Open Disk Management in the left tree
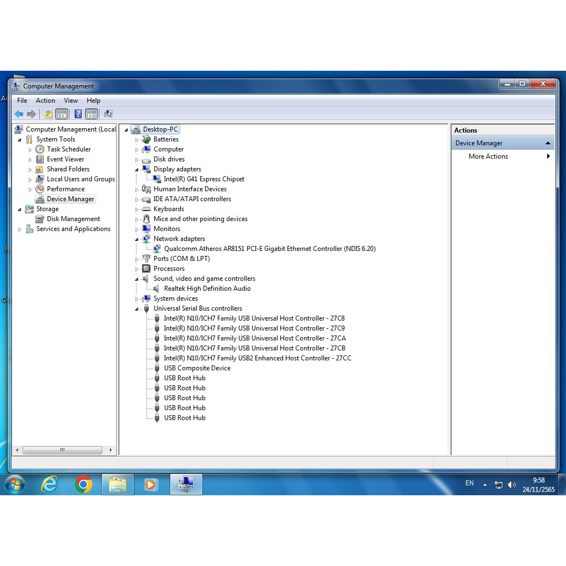Viewport: 566px width, 566px height. coord(73,219)
